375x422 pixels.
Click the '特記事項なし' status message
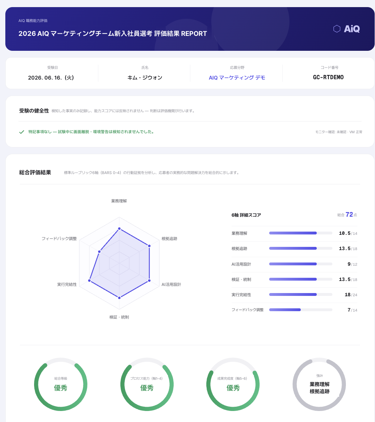click(91, 132)
